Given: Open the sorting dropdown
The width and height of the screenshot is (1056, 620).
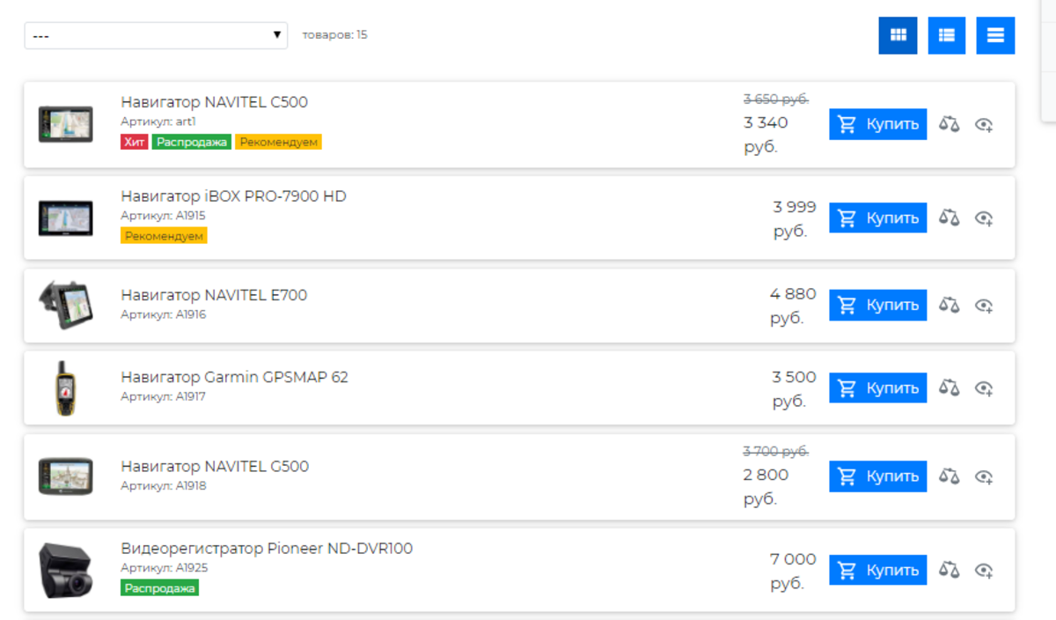Looking at the screenshot, I should (157, 35).
